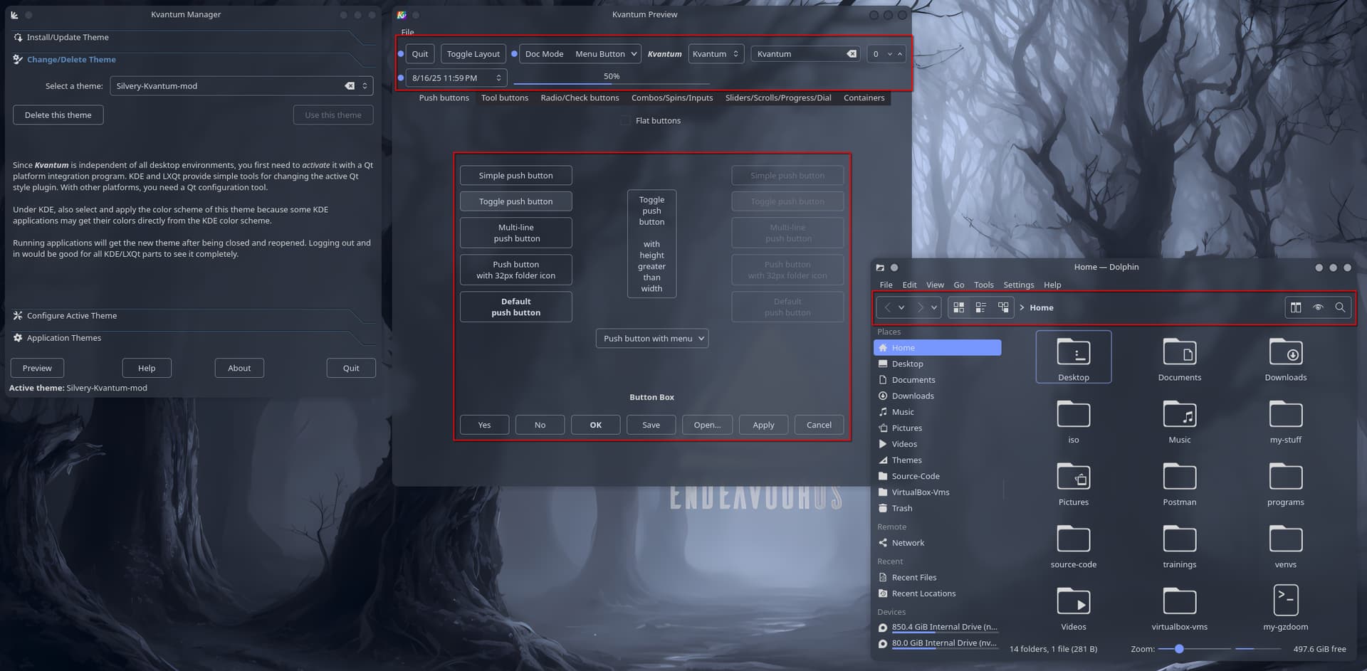Click the split view icon in Dolphin
This screenshot has height=671, width=1367.
pos(1296,307)
